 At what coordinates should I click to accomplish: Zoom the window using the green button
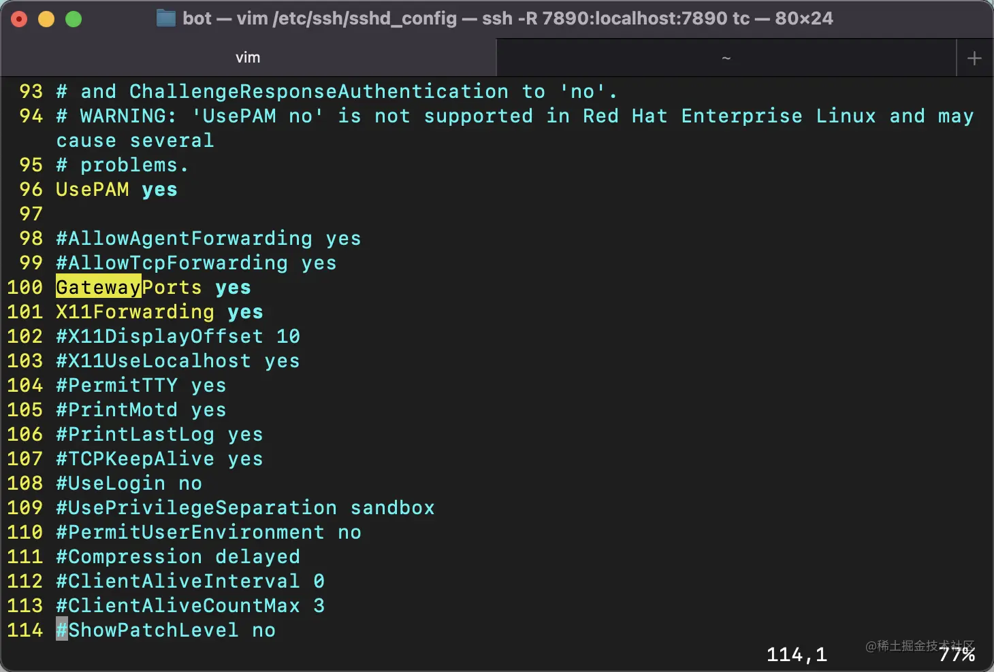click(x=74, y=19)
